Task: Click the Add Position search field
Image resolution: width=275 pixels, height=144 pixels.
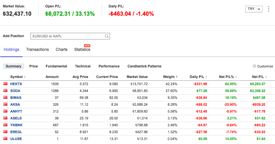Action: pos(67,36)
